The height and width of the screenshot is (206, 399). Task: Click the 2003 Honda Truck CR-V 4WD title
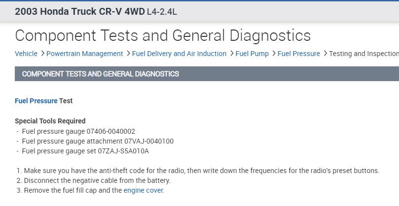click(80, 11)
